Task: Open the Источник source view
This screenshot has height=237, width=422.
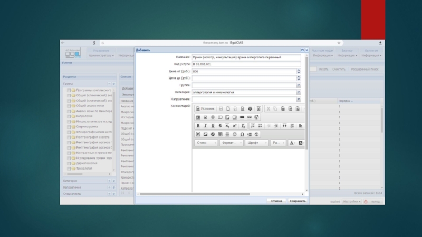Action: coord(204,108)
